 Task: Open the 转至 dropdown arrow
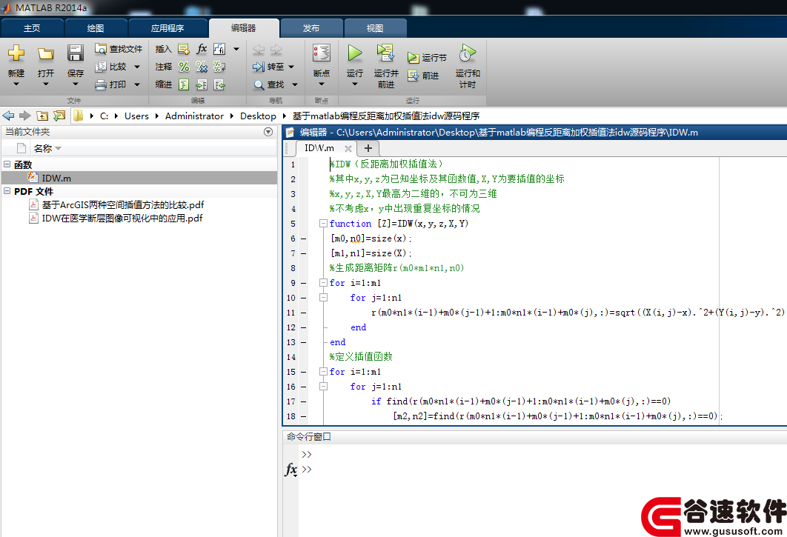291,67
